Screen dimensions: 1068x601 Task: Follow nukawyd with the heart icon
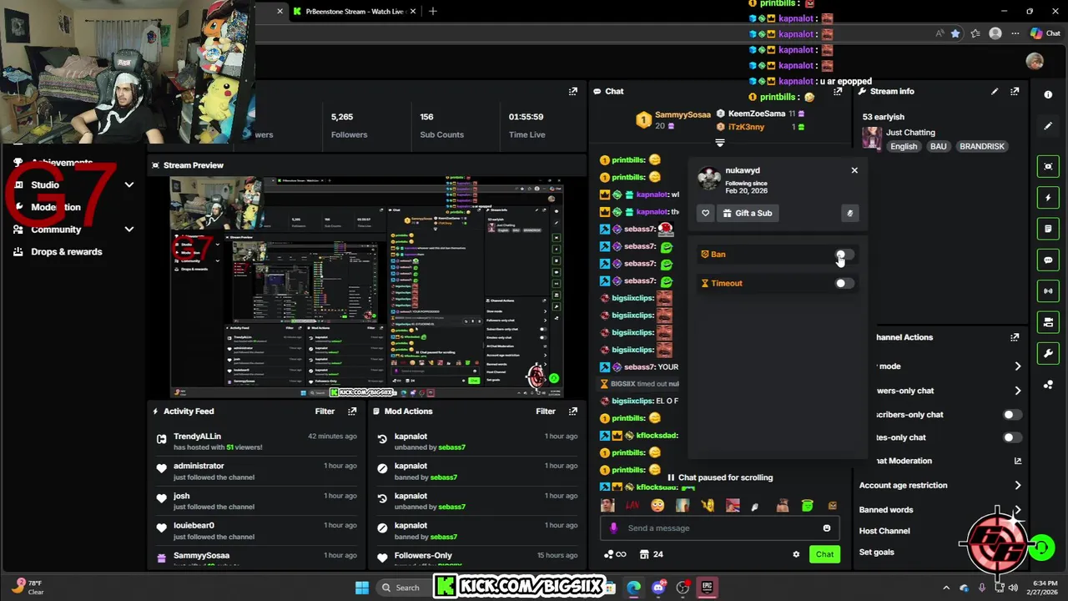(705, 213)
